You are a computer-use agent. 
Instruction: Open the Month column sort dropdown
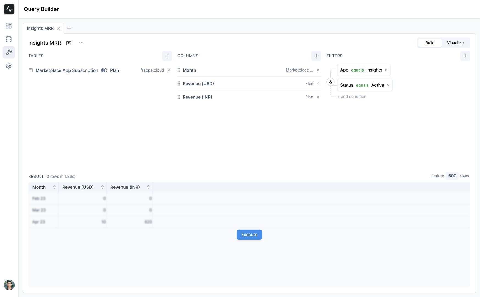click(x=54, y=187)
